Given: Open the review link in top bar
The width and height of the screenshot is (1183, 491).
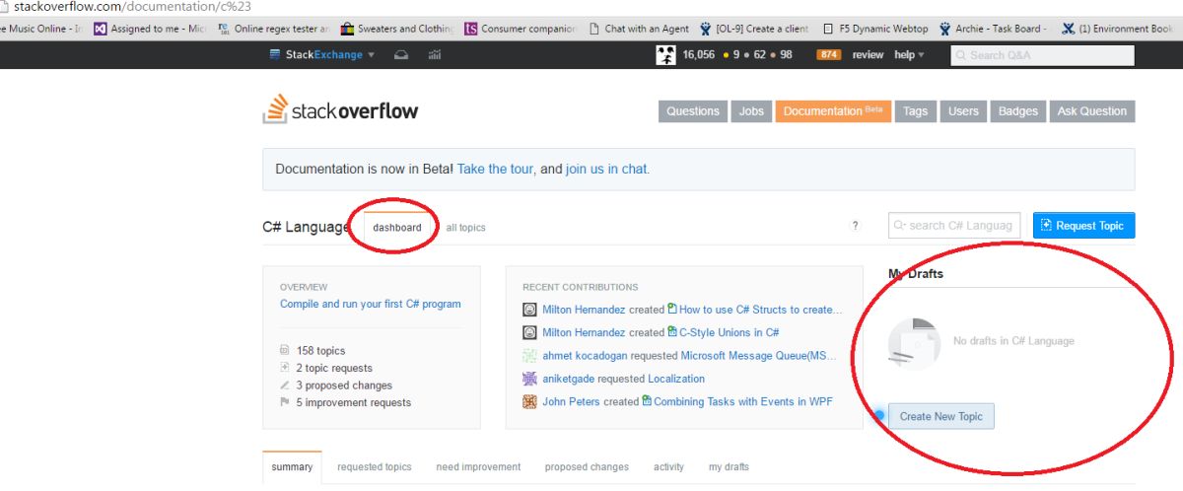Looking at the screenshot, I should 868,55.
